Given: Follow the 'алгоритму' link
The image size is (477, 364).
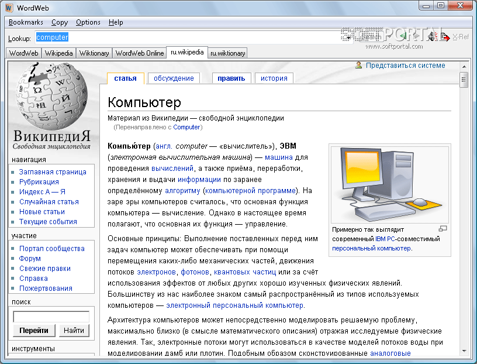Looking at the screenshot, I should 182,191.
